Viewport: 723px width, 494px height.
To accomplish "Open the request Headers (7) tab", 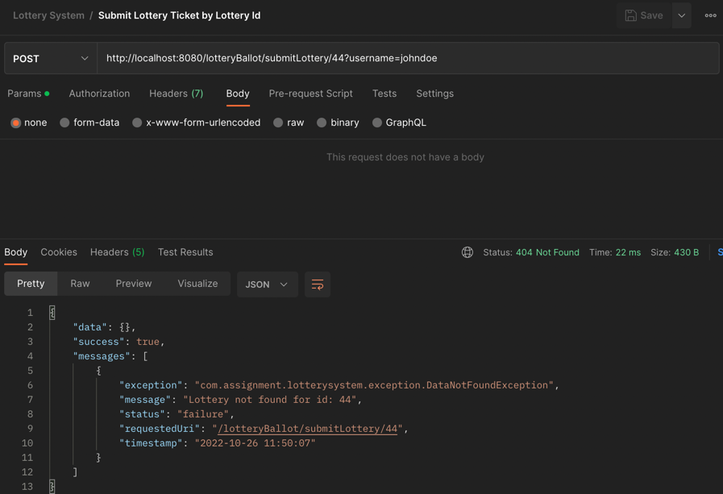I will coord(177,93).
